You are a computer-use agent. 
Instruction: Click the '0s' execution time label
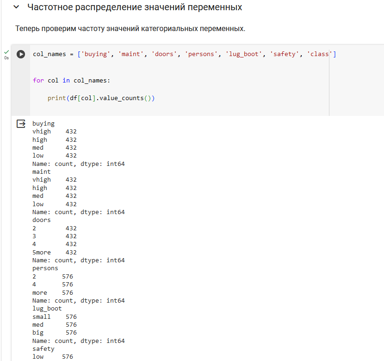point(6,58)
